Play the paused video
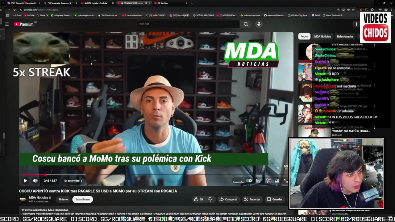395x222 pixels. tap(25, 181)
